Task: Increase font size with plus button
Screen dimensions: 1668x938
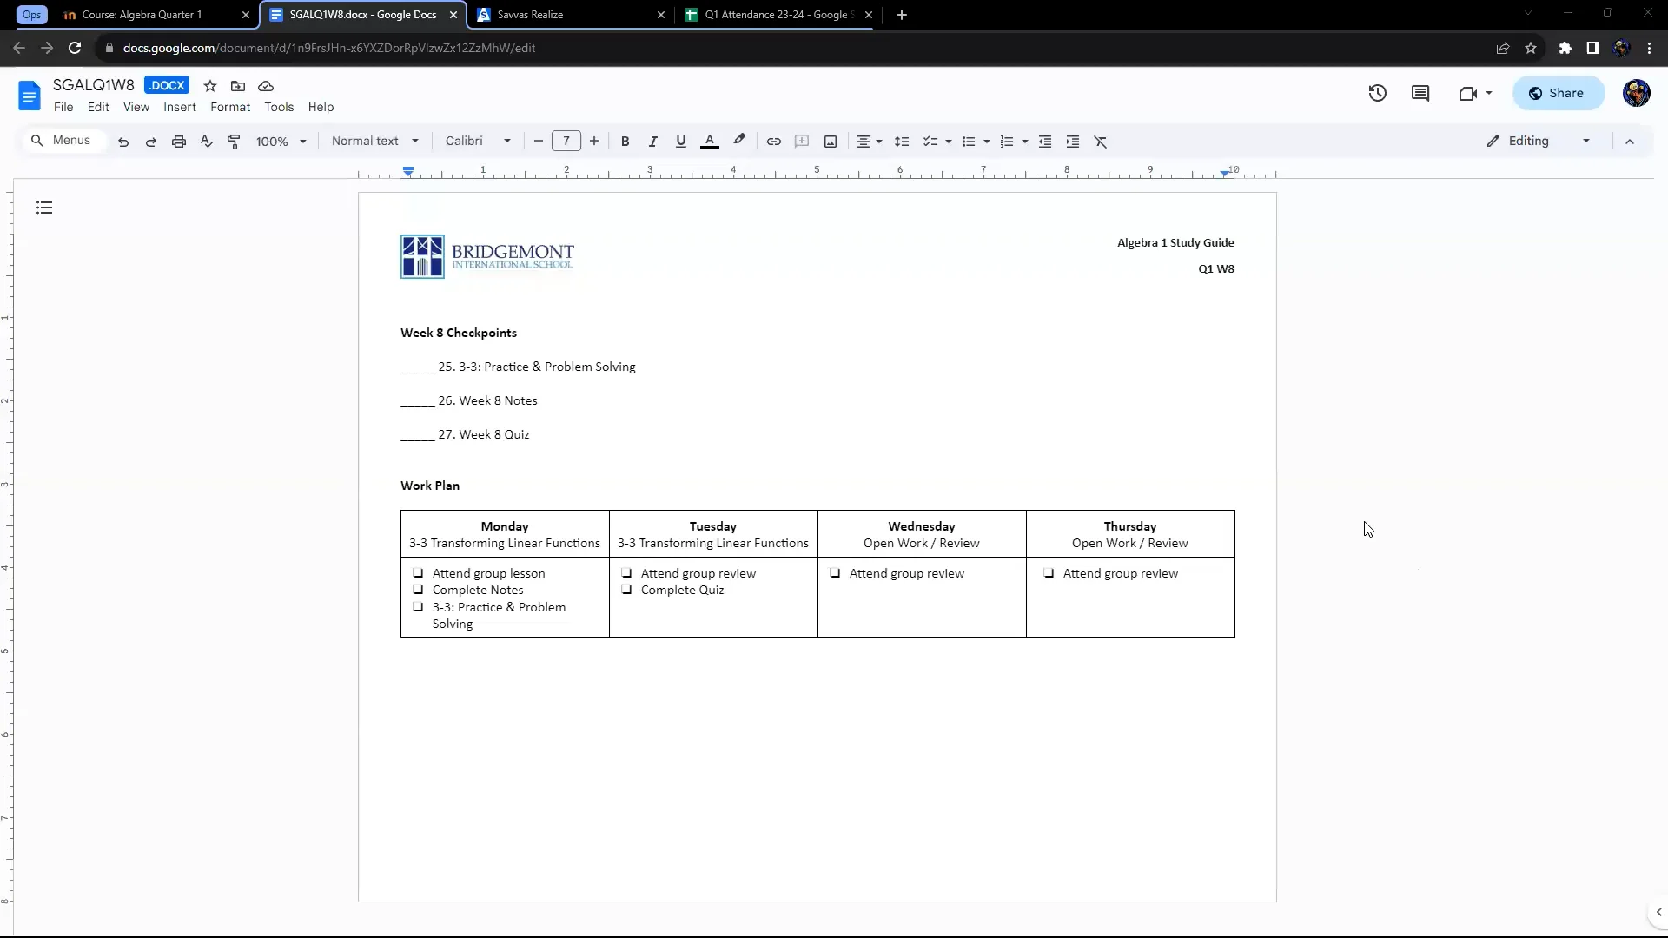Action: tap(594, 141)
